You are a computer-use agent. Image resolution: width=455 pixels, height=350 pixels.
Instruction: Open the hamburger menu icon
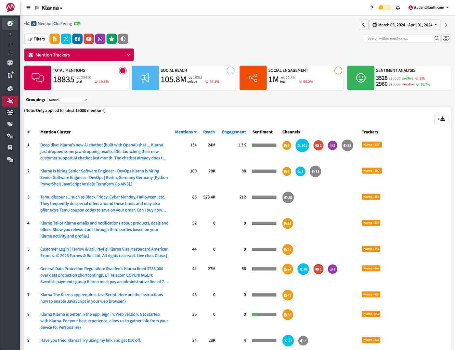(x=28, y=7)
